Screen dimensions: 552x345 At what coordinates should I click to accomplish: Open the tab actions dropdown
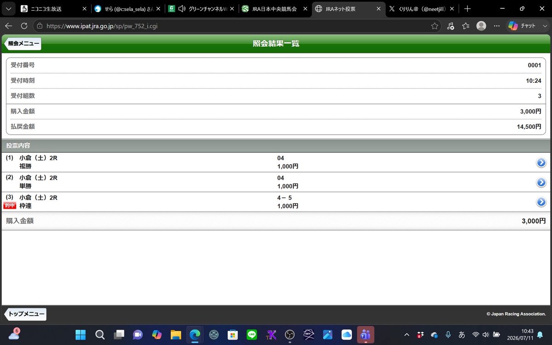tap(8, 9)
